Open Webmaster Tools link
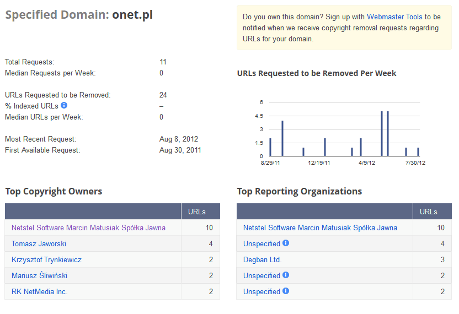Viewport: 459px width, 314px height. point(394,17)
